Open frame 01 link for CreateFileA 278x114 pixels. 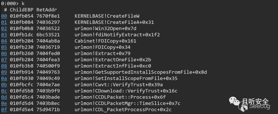(x=4, y=22)
